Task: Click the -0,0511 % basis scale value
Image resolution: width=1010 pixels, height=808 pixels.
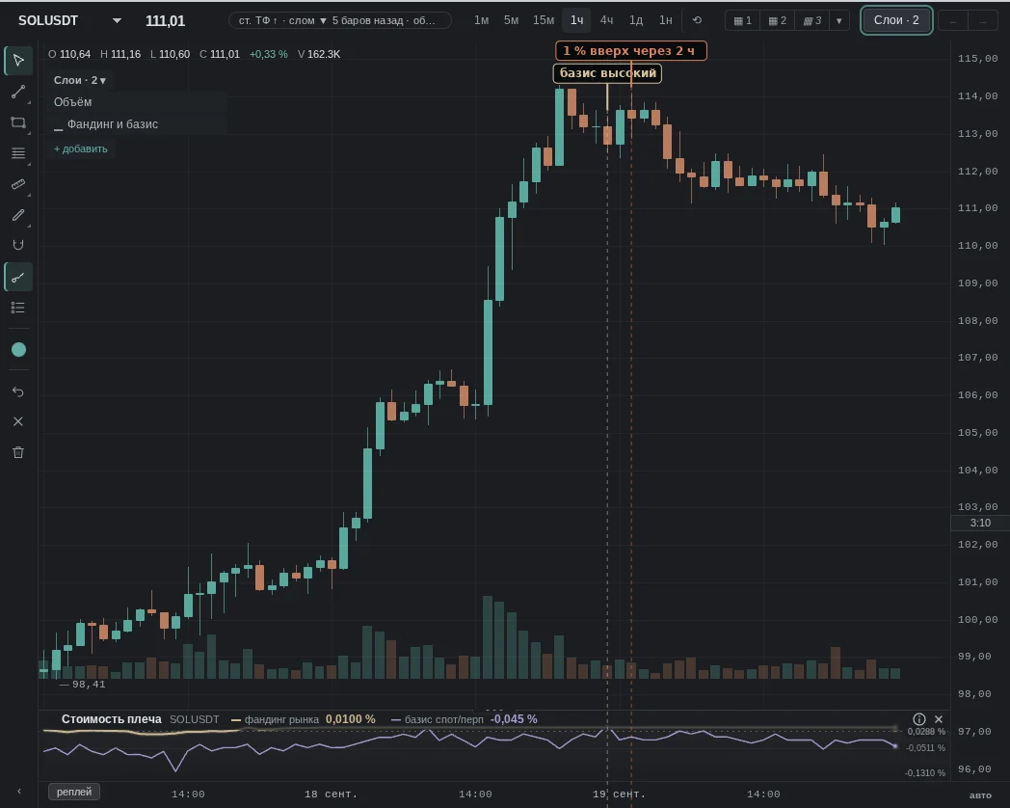Action: coord(925,748)
